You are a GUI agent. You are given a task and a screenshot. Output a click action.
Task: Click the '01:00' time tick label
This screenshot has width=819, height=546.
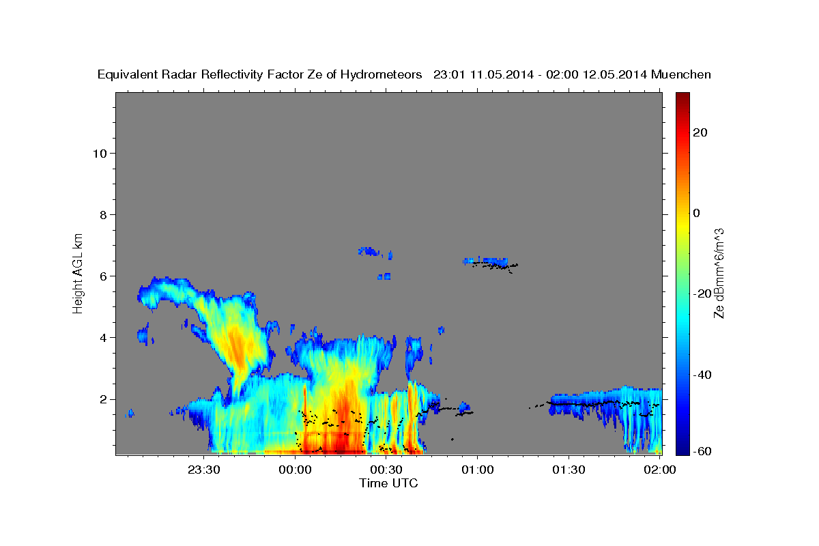[477, 470]
